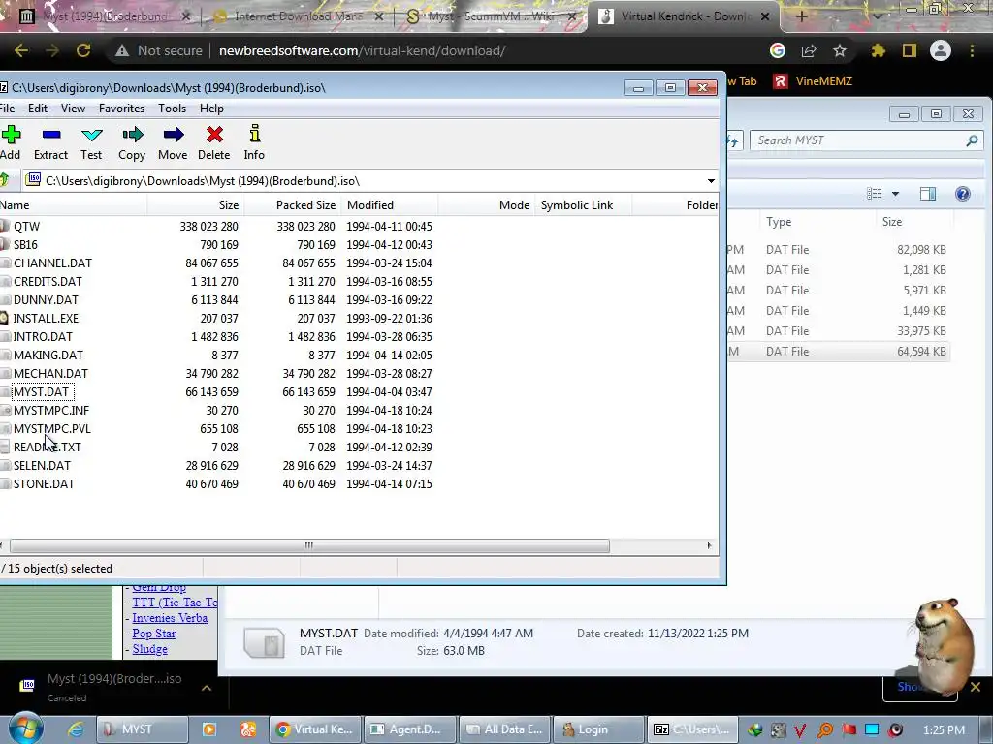Click horizontal scrollbar right arrow
This screenshot has height=744, width=993.
709,545
